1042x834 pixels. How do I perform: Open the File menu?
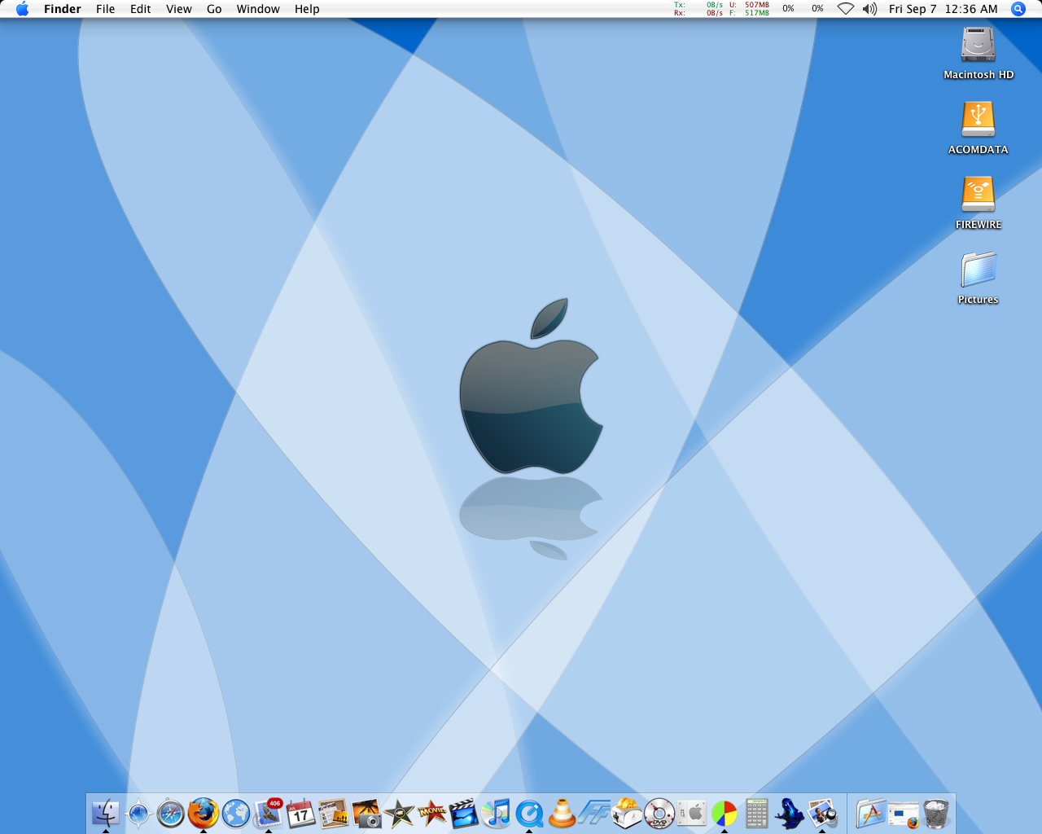click(106, 9)
